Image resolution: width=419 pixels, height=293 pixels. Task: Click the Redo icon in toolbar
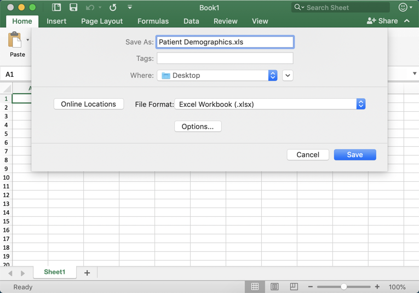[x=113, y=8]
